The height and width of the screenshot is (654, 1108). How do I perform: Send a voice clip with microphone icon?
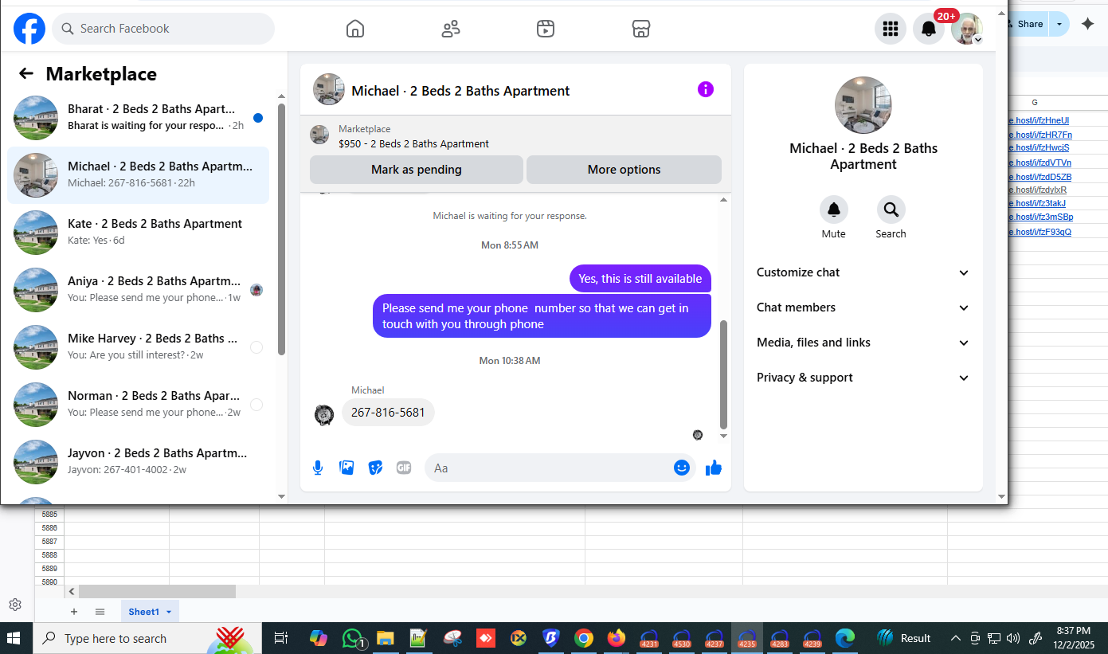pyautogui.click(x=318, y=468)
